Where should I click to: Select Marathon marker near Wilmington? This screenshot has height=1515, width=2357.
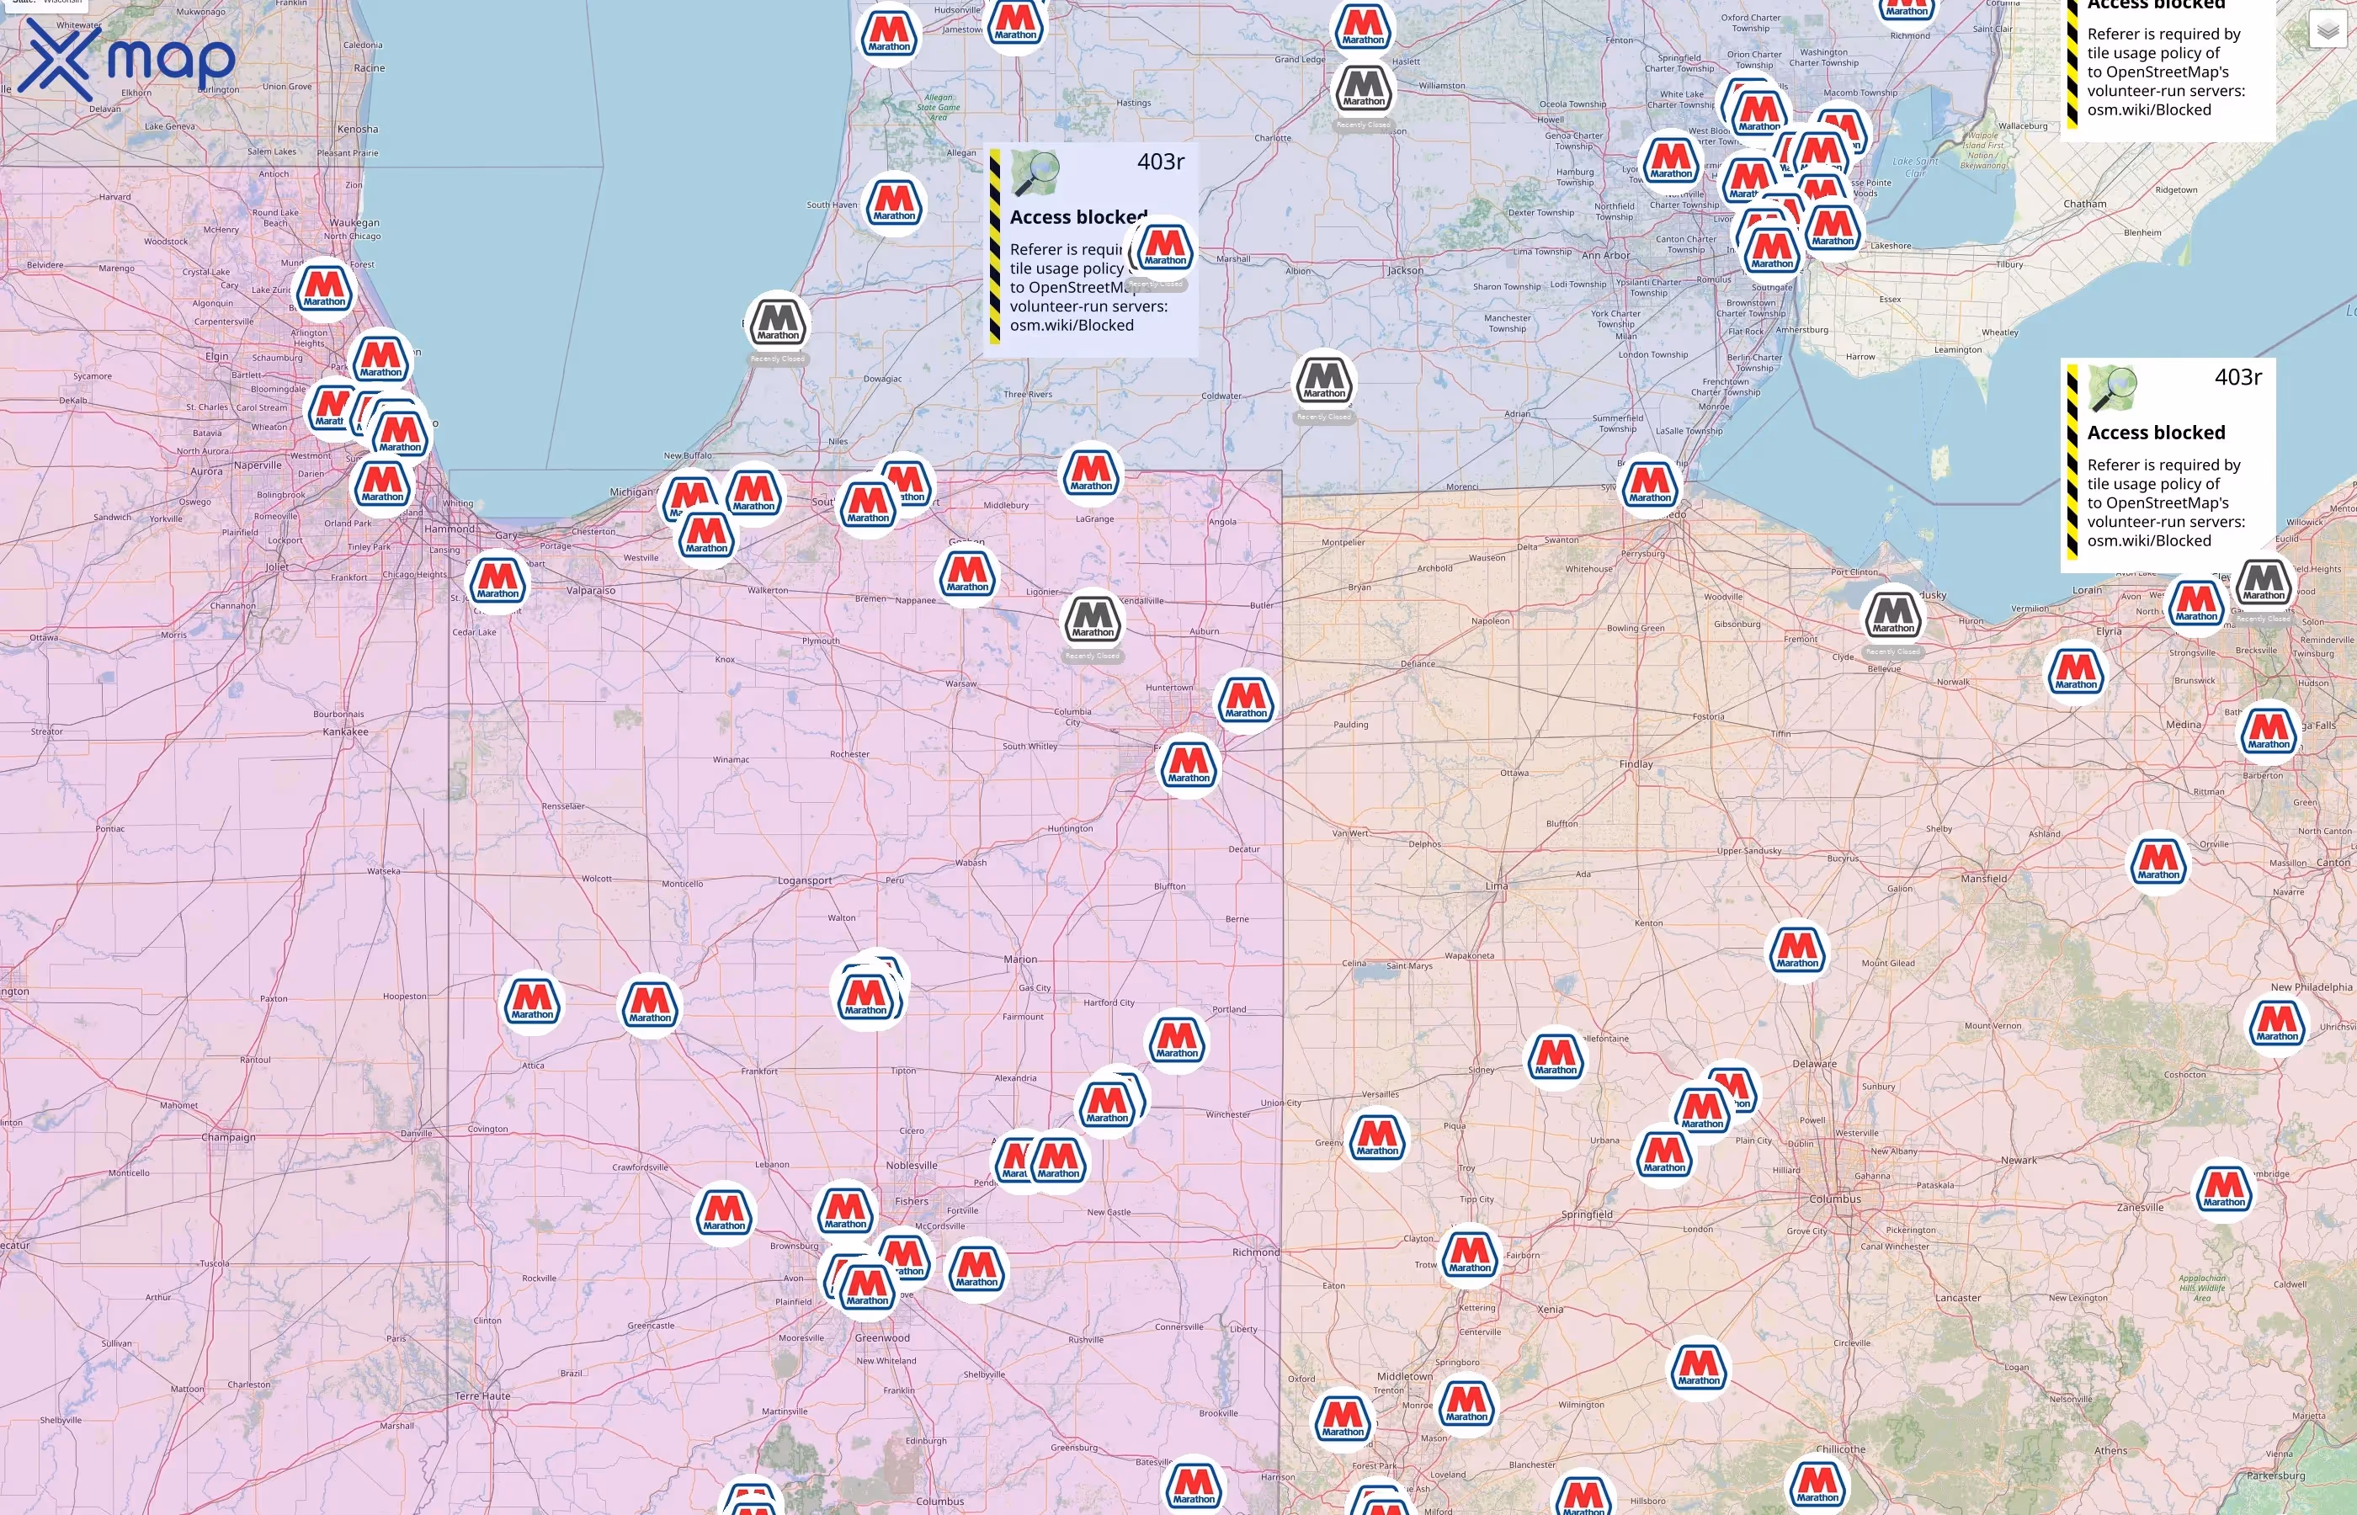pyautogui.click(x=1699, y=1369)
